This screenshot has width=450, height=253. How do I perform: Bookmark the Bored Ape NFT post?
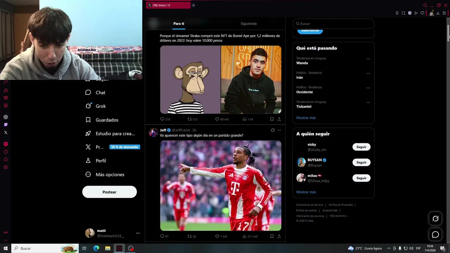point(272,119)
